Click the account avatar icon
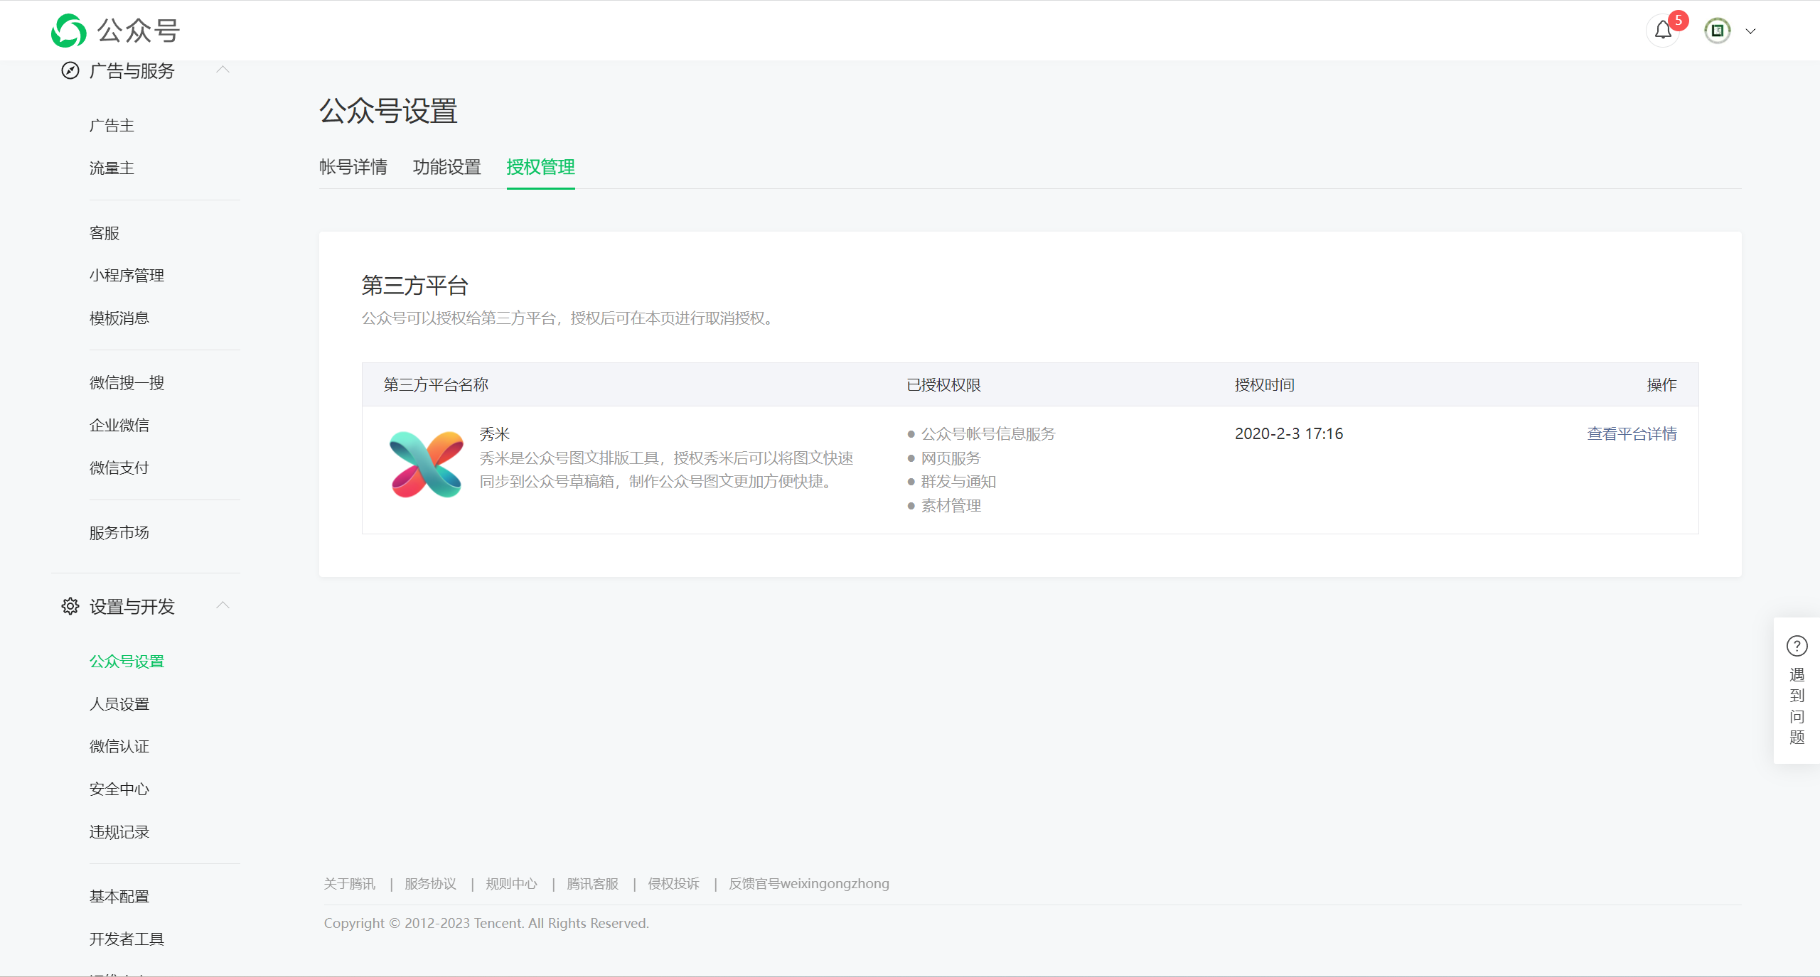 coord(1717,31)
